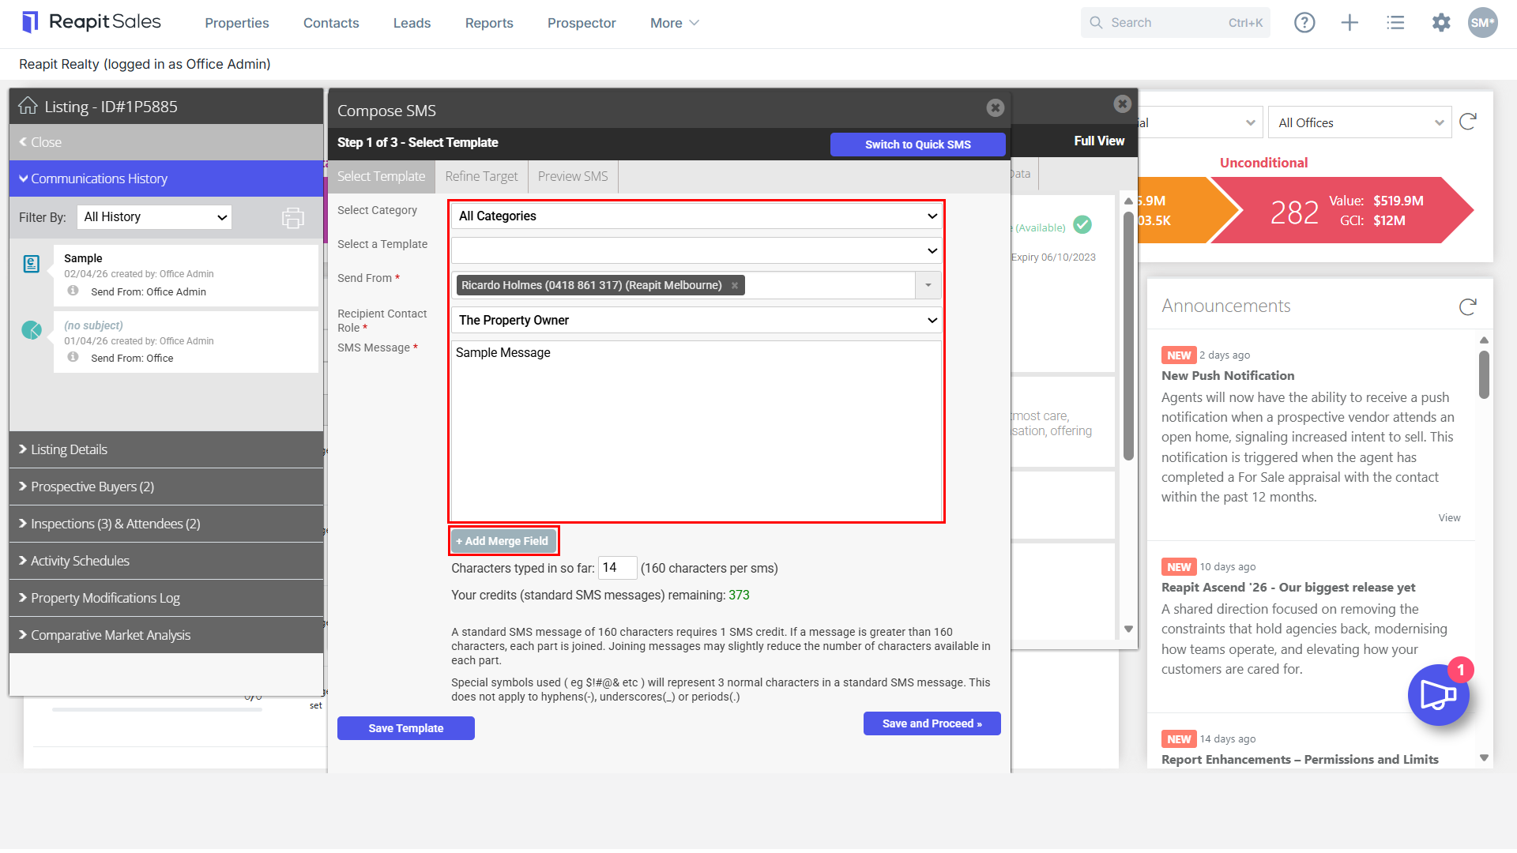Image resolution: width=1517 pixels, height=853 pixels.
Task: Open the settings gear icon
Action: [x=1441, y=23]
